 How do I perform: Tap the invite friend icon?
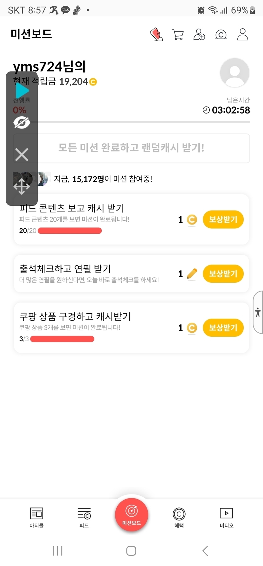[199, 34]
